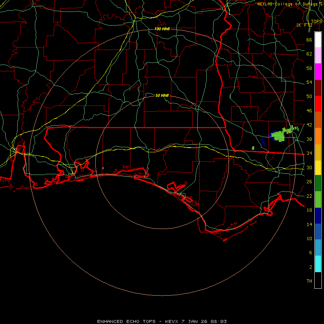Click the legend value '18'
Viewport: 324px width, 324px height.
coord(309,210)
